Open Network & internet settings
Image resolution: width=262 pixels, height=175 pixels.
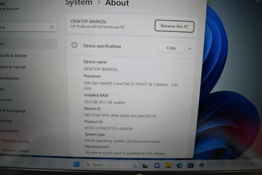(13, 67)
